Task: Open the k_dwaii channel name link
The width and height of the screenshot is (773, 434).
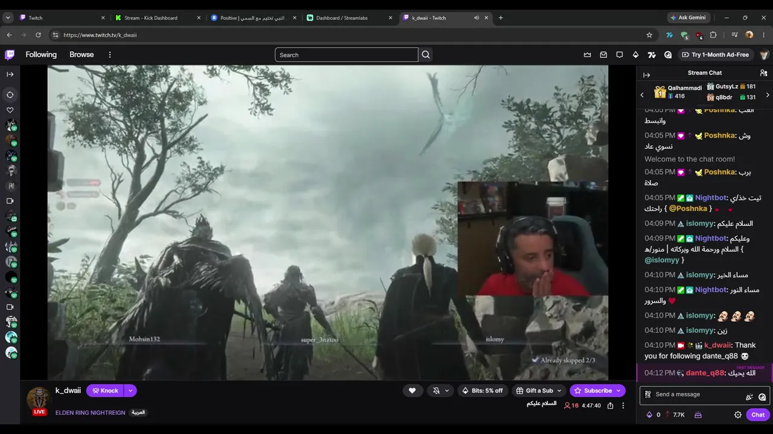Action: (68, 391)
